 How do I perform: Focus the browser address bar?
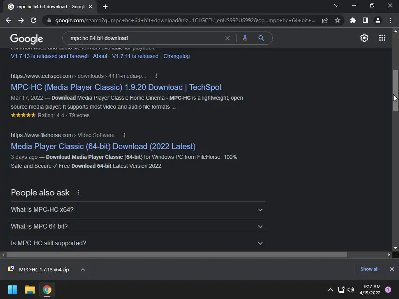click(185, 20)
